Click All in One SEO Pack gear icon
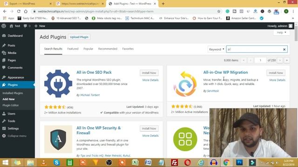The width and height of the screenshot is (298, 167). [58, 83]
